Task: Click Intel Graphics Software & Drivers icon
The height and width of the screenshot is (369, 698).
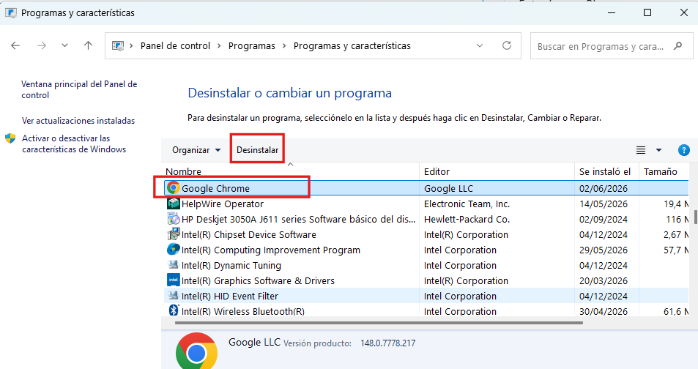Action: tap(173, 280)
